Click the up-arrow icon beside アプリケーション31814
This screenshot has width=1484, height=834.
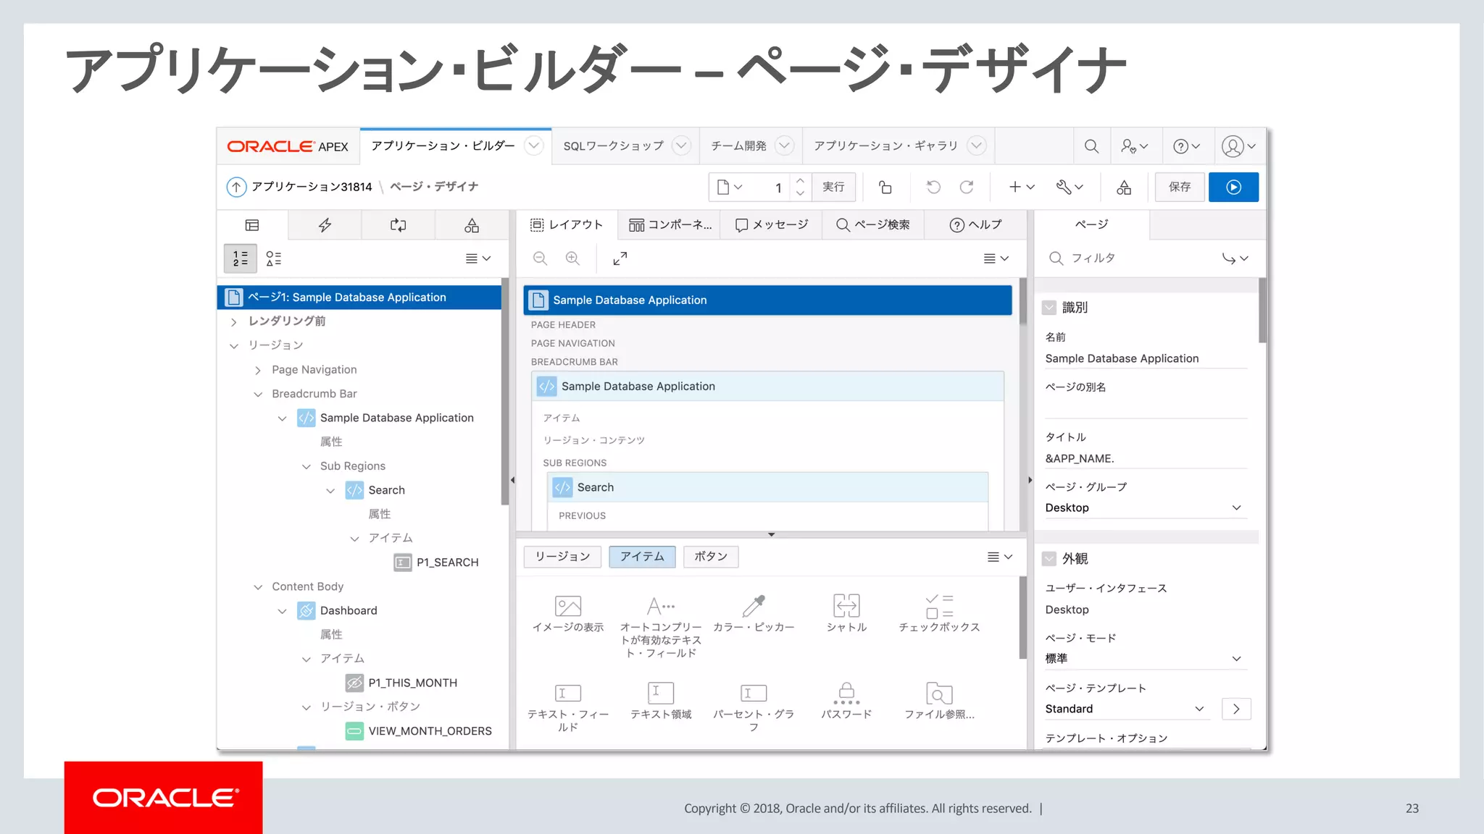click(236, 187)
